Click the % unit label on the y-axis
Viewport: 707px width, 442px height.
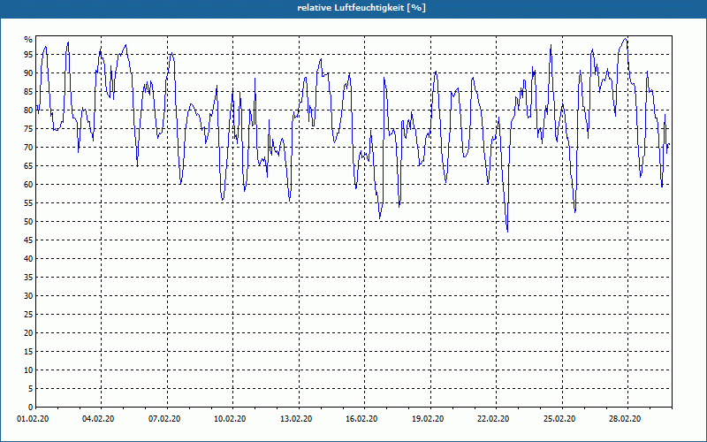click(x=28, y=40)
